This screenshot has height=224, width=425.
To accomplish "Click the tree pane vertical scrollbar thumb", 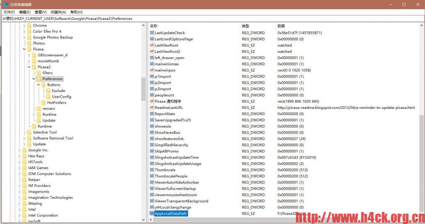I will point(143,89).
